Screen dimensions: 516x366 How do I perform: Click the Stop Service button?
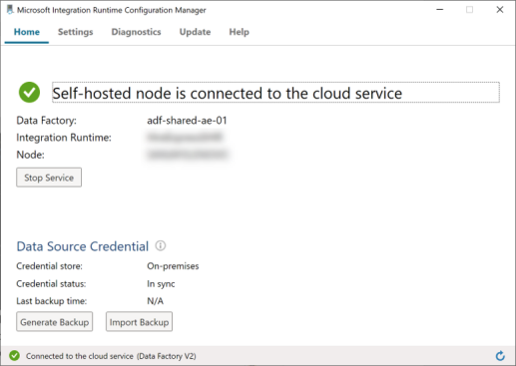pyautogui.click(x=49, y=178)
